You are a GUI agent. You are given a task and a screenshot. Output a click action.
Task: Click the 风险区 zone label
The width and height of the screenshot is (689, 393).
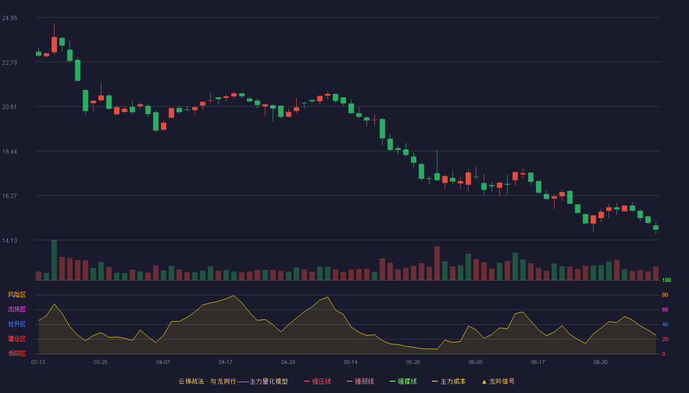17,295
